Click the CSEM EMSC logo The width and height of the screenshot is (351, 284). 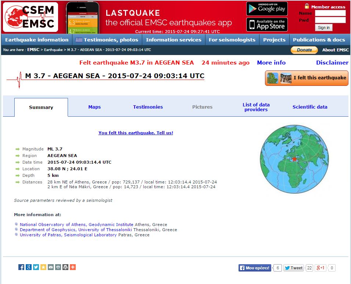(30, 17)
